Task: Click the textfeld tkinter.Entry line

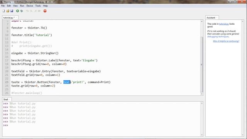Action: tap(56, 71)
